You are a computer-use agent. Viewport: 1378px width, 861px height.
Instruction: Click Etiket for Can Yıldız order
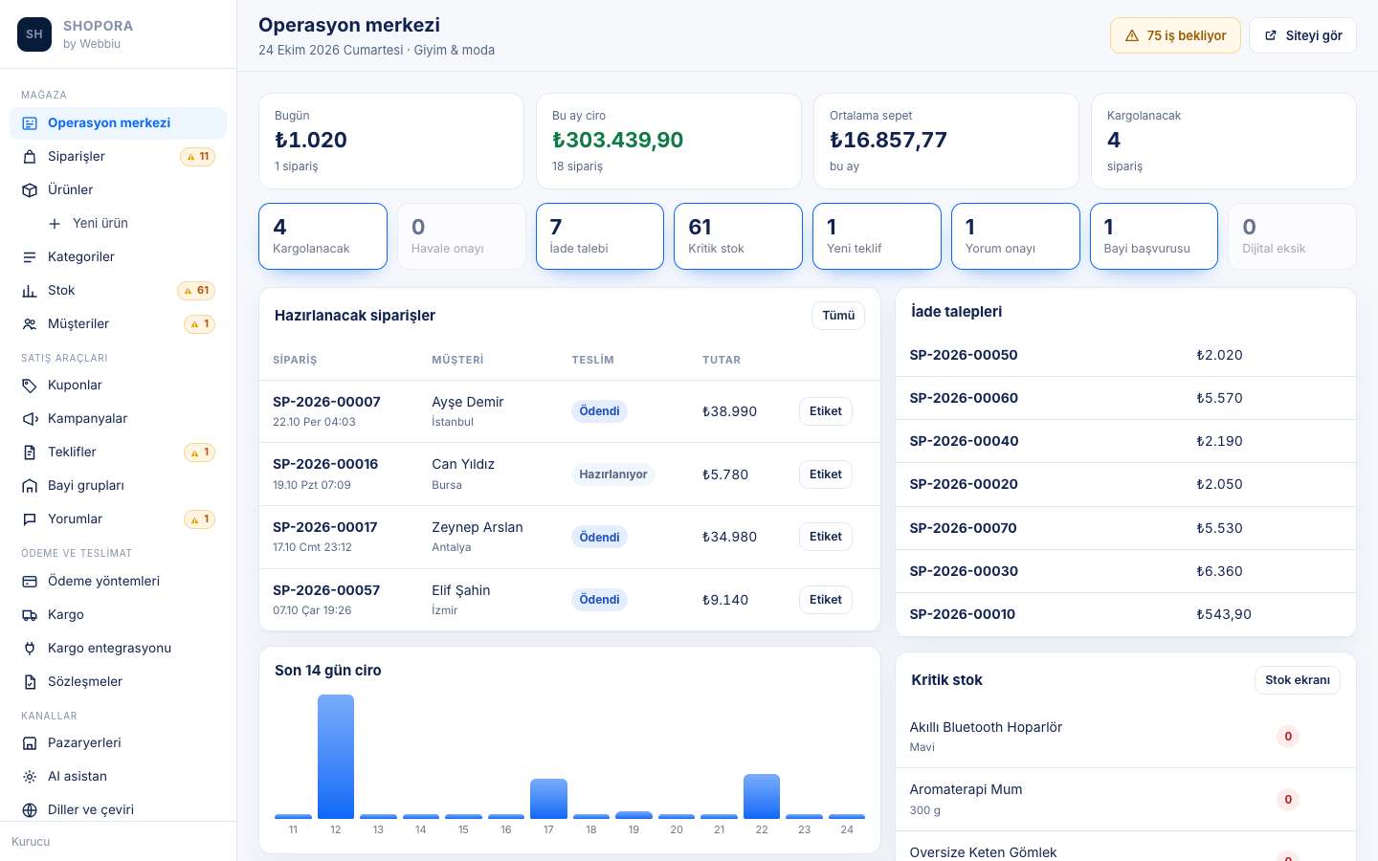point(826,475)
